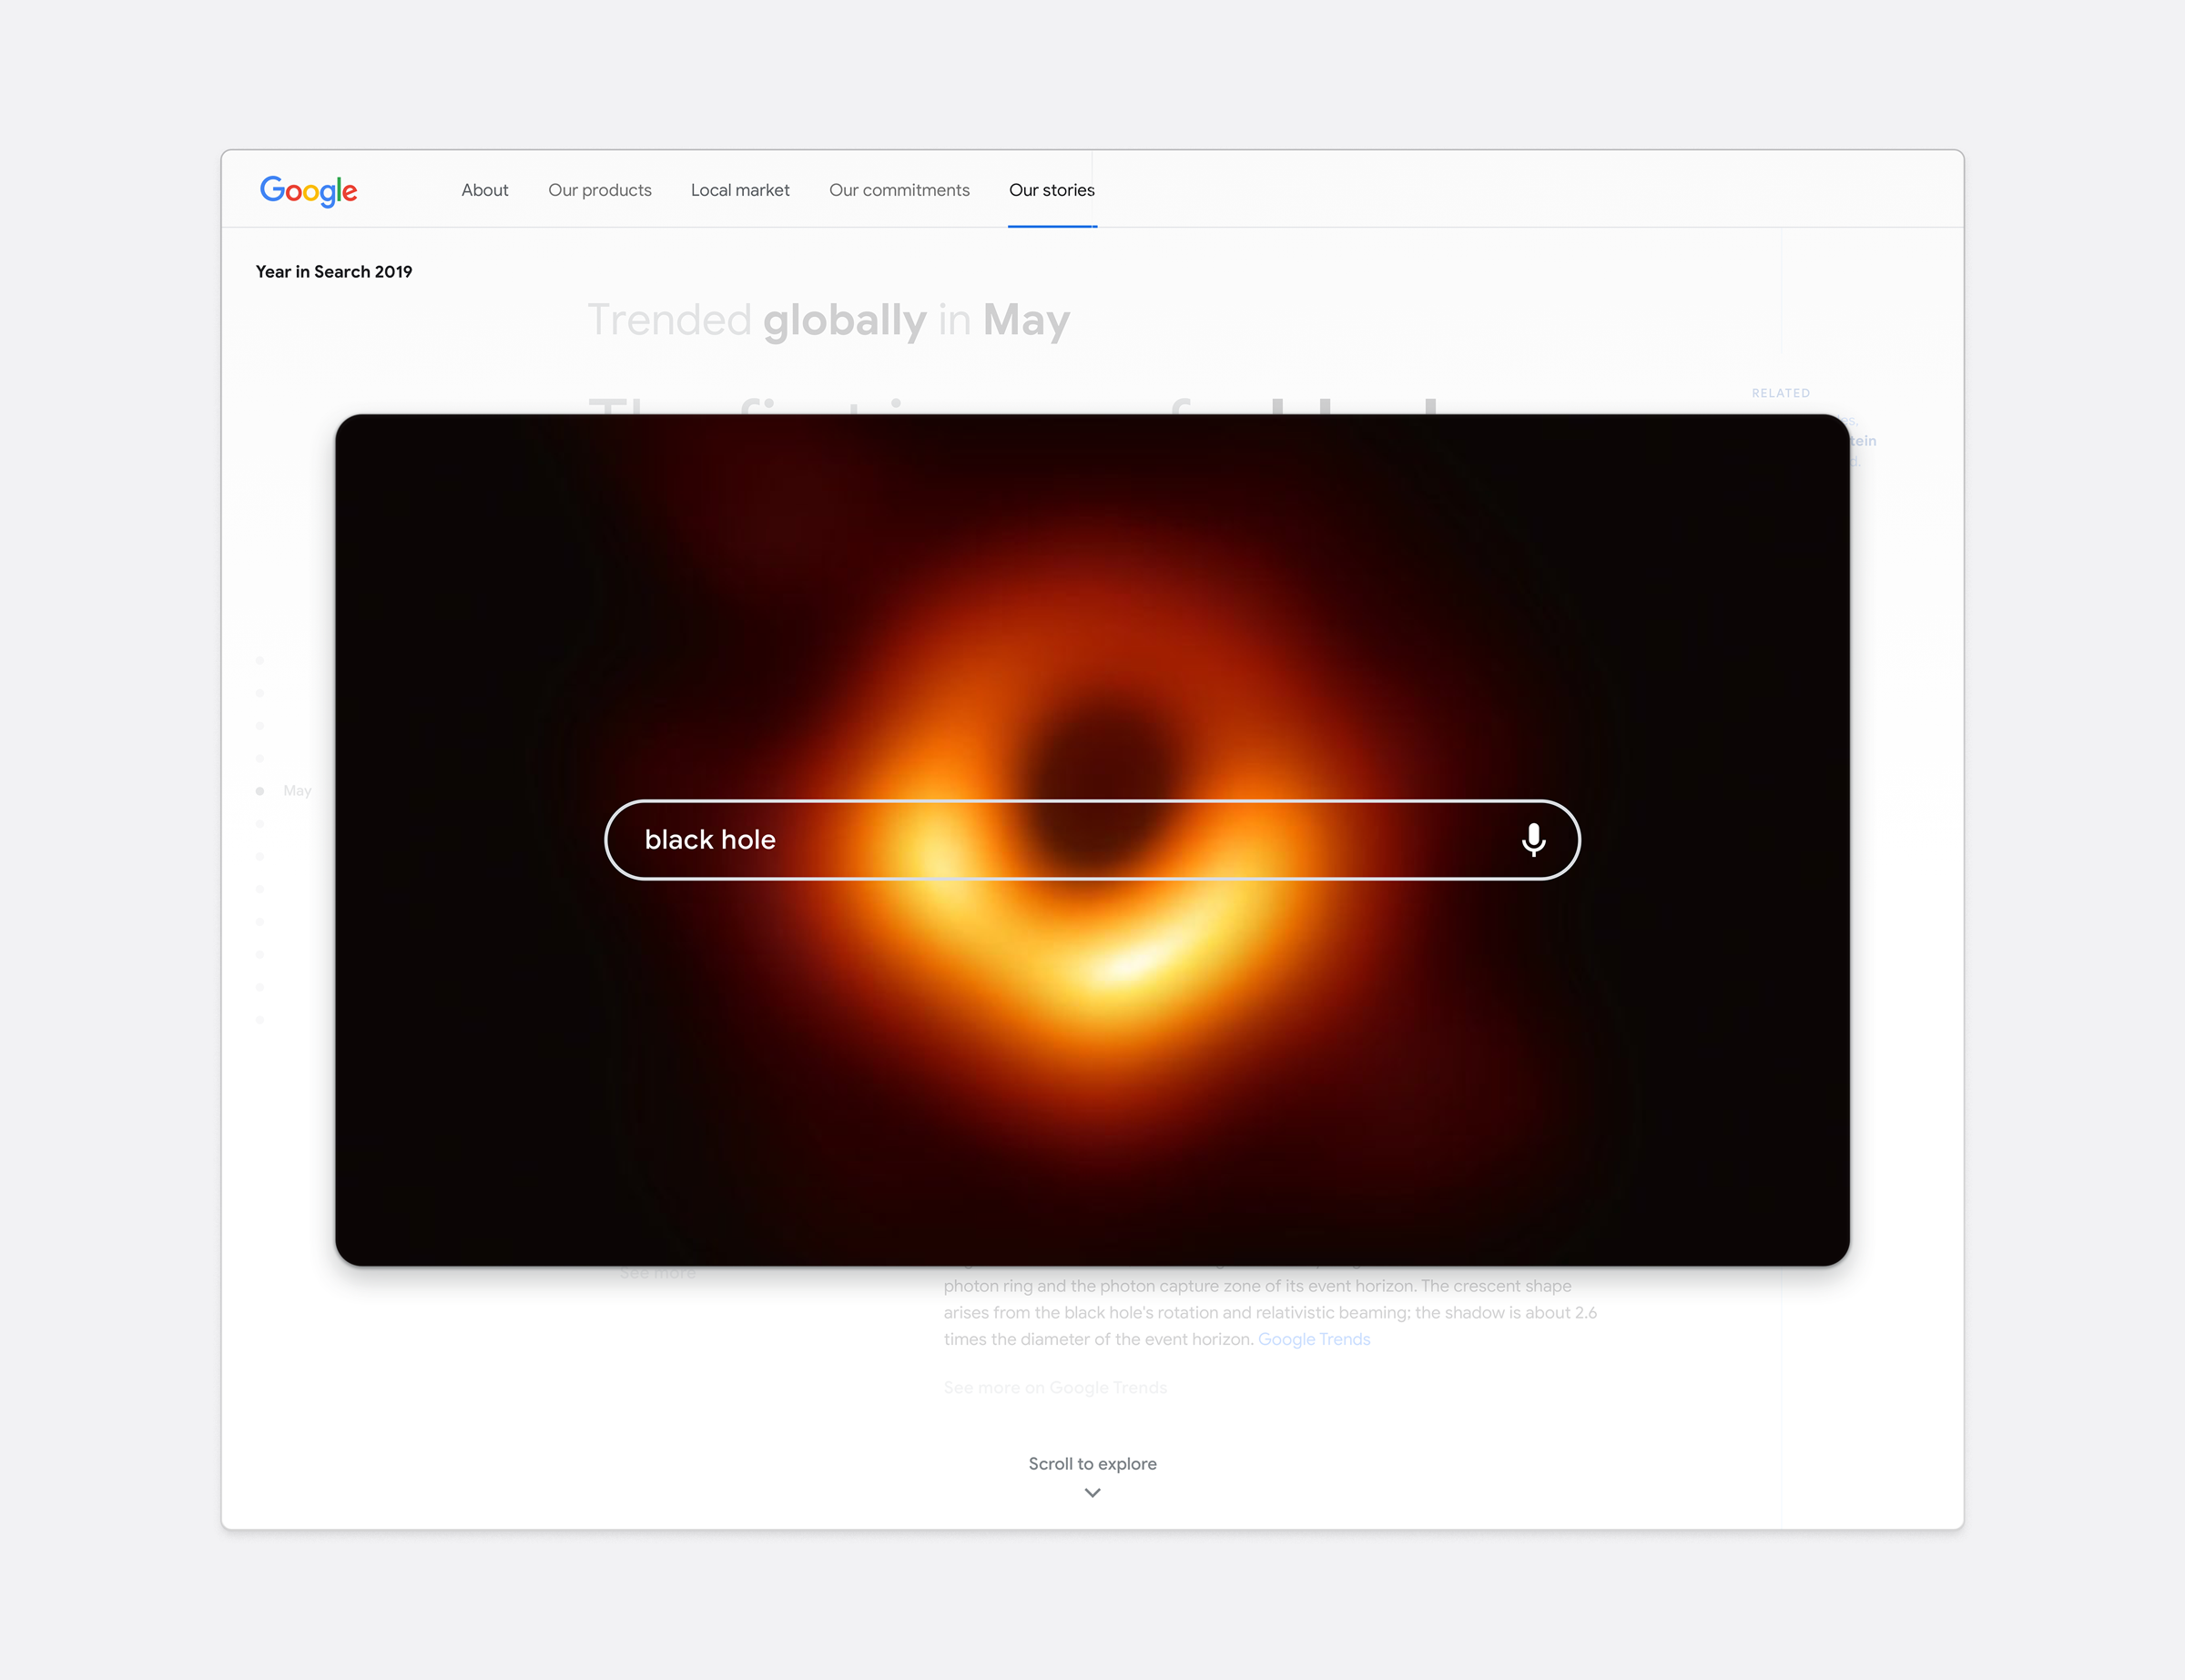Open Our commitments in the navigation
Viewport: 2185px width, 1680px height.
pyautogui.click(x=899, y=190)
